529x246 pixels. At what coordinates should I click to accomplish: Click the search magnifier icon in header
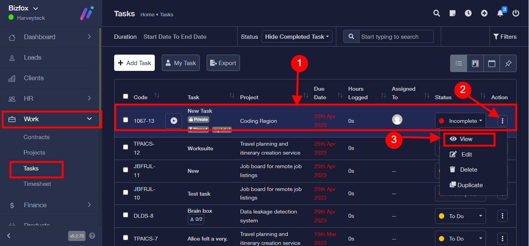point(437,13)
